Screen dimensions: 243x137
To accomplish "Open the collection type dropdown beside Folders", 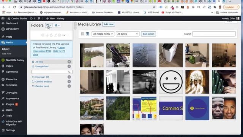I will click(57, 25).
